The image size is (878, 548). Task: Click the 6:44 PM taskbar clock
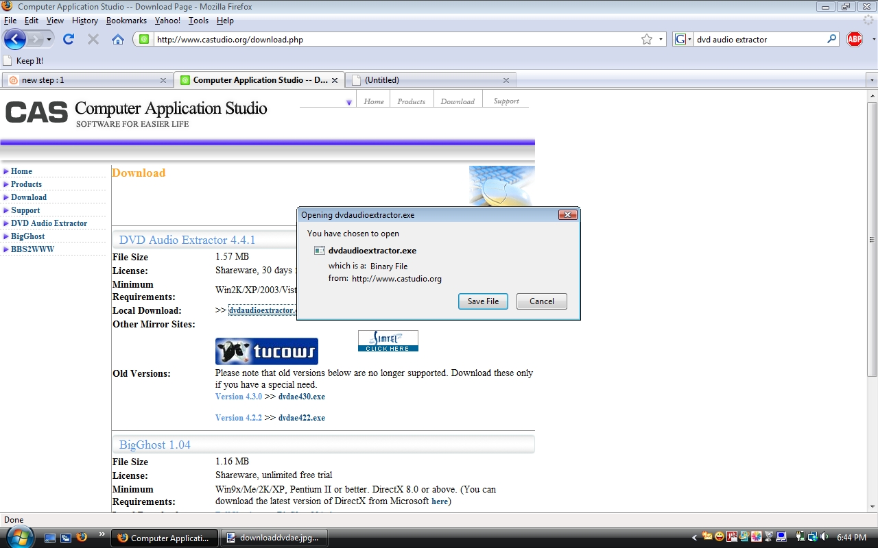pyautogui.click(x=851, y=538)
